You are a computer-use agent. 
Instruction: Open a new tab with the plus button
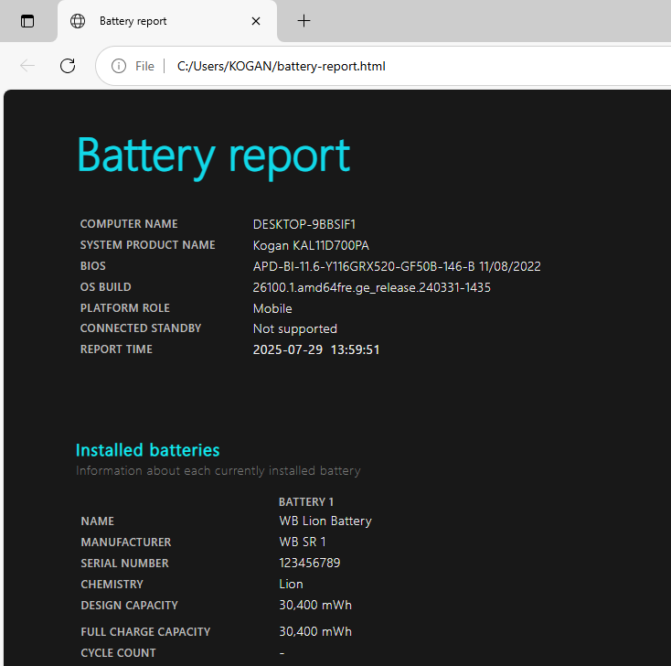(304, 21)
